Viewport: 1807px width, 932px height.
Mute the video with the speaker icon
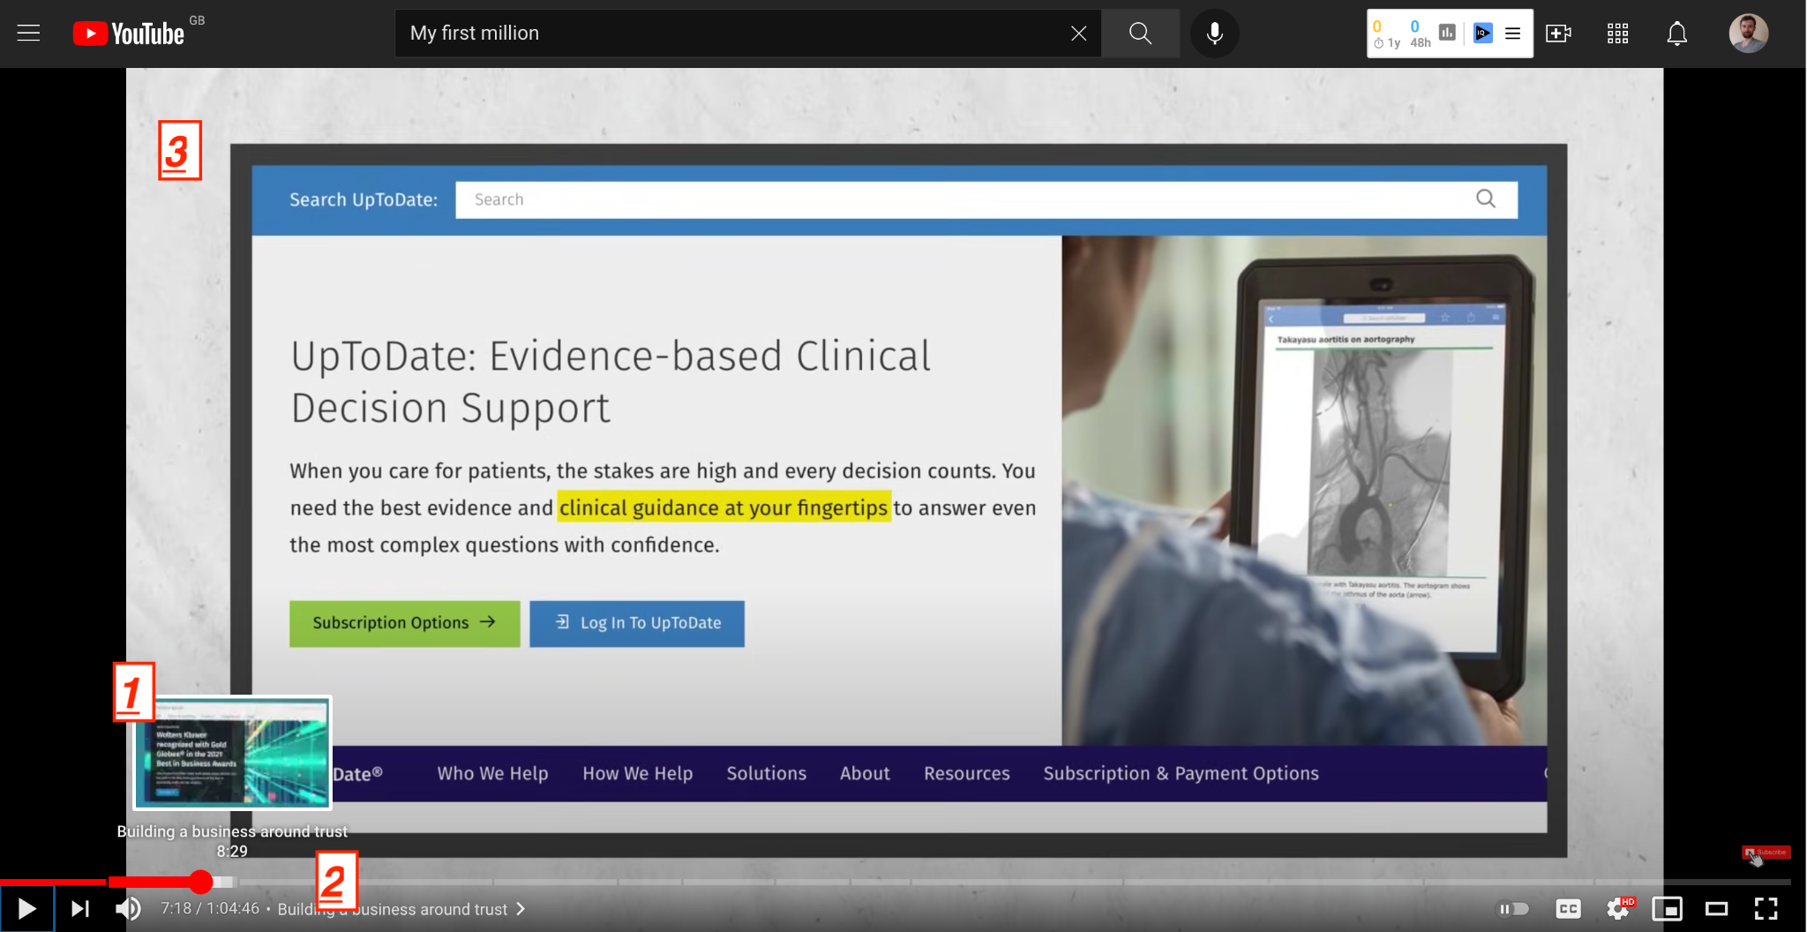click(x=128, y=908)
